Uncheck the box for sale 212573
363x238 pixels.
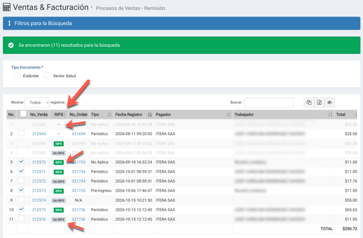(21, 190)
